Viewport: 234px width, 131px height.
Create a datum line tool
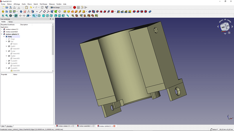(41, 12)
